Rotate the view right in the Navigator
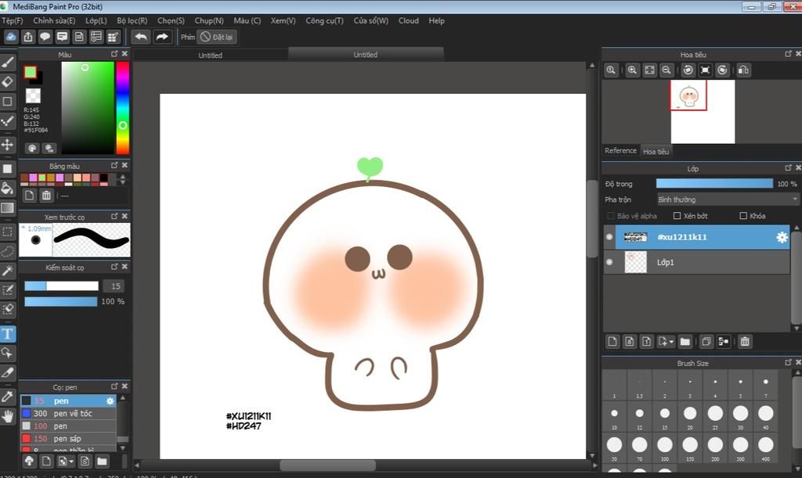The width and height of the screenshot is (802, 478). click(x=722, y=70)
